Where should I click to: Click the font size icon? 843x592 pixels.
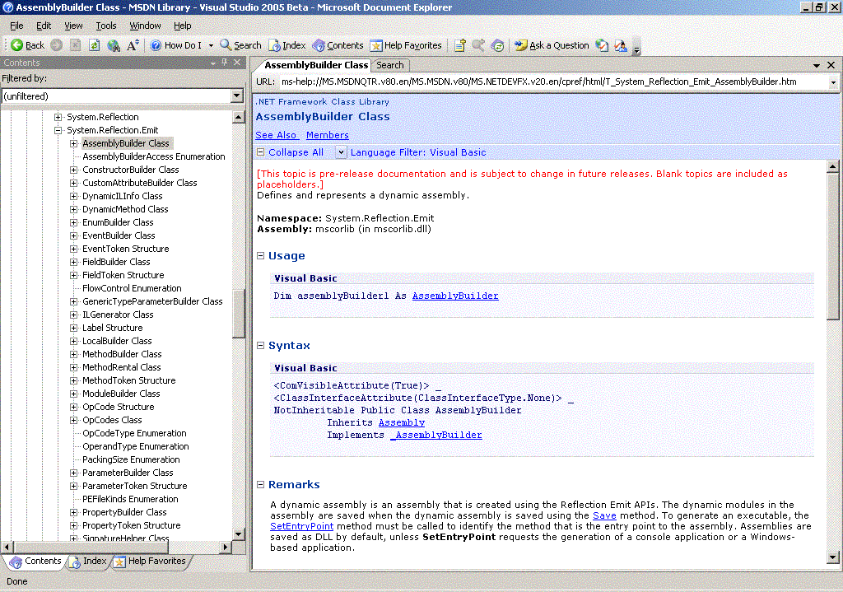[x=133, y=45]
